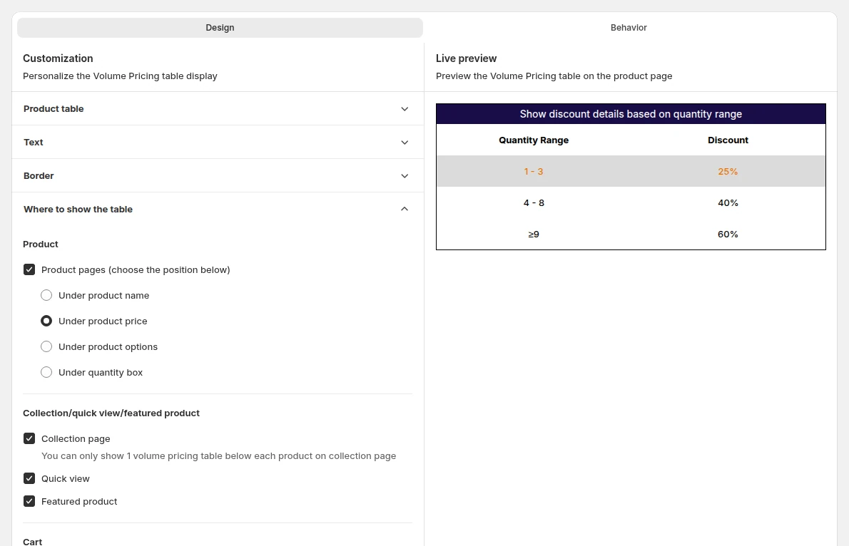Click the collection page limitation note

pos(219,455)
